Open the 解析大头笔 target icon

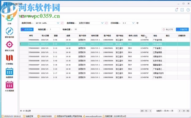(x=10, y=45)
